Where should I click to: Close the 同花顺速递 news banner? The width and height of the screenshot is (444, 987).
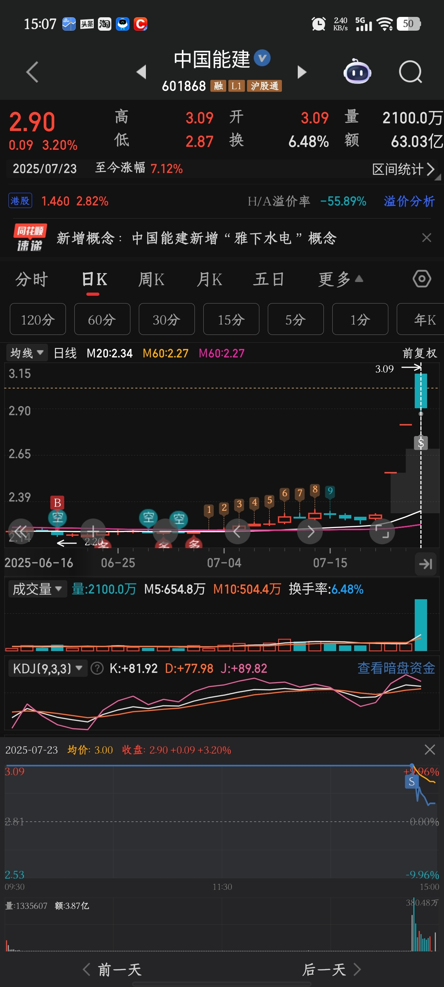tap(426, 238)
